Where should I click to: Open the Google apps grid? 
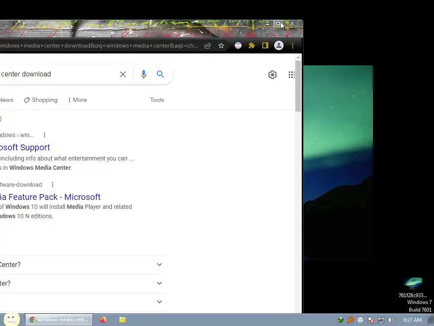click(292, 75)
